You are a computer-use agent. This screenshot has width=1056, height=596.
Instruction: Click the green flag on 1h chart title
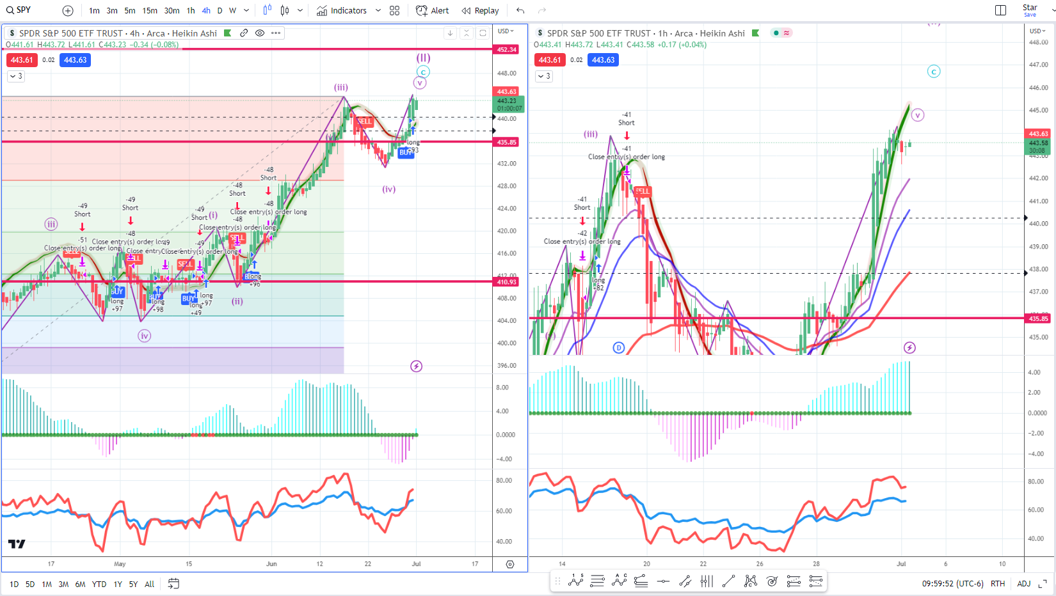[755, 33]
